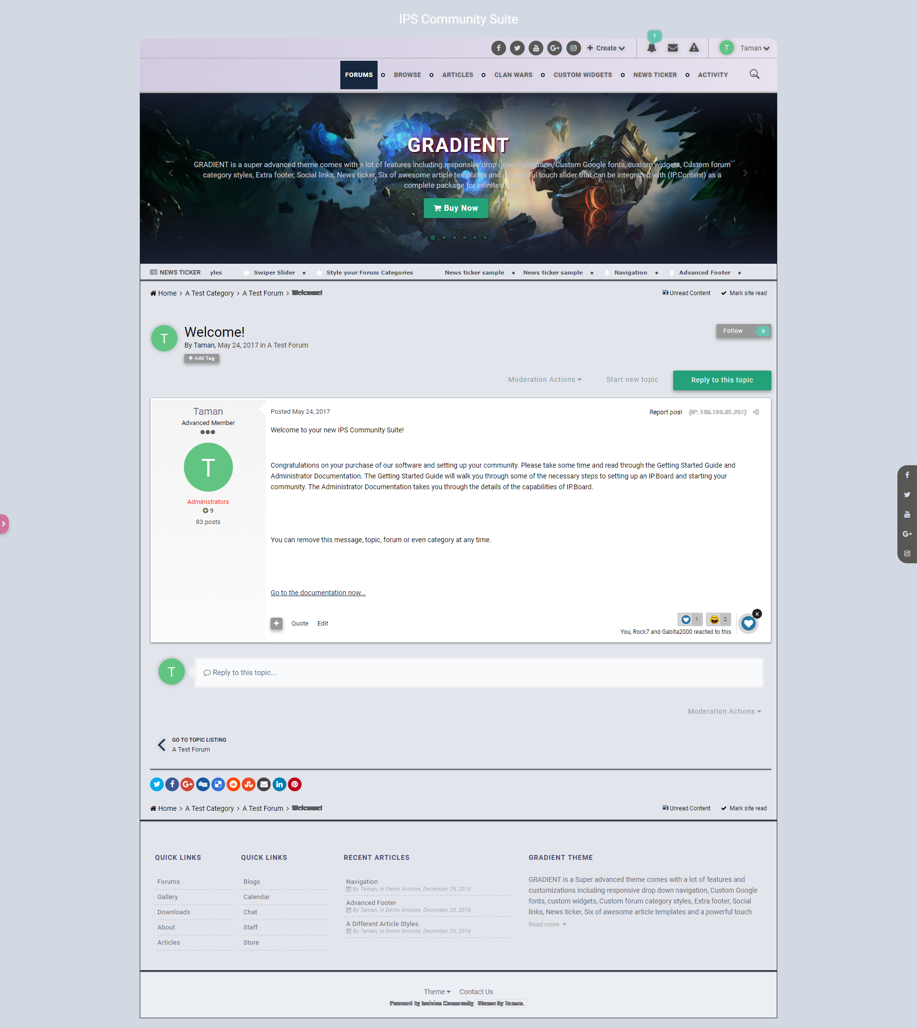The width and height of the screenshot is (917, 1028).
Task: Open the Theme dropdown in the footer
Action: coord(436,991)
